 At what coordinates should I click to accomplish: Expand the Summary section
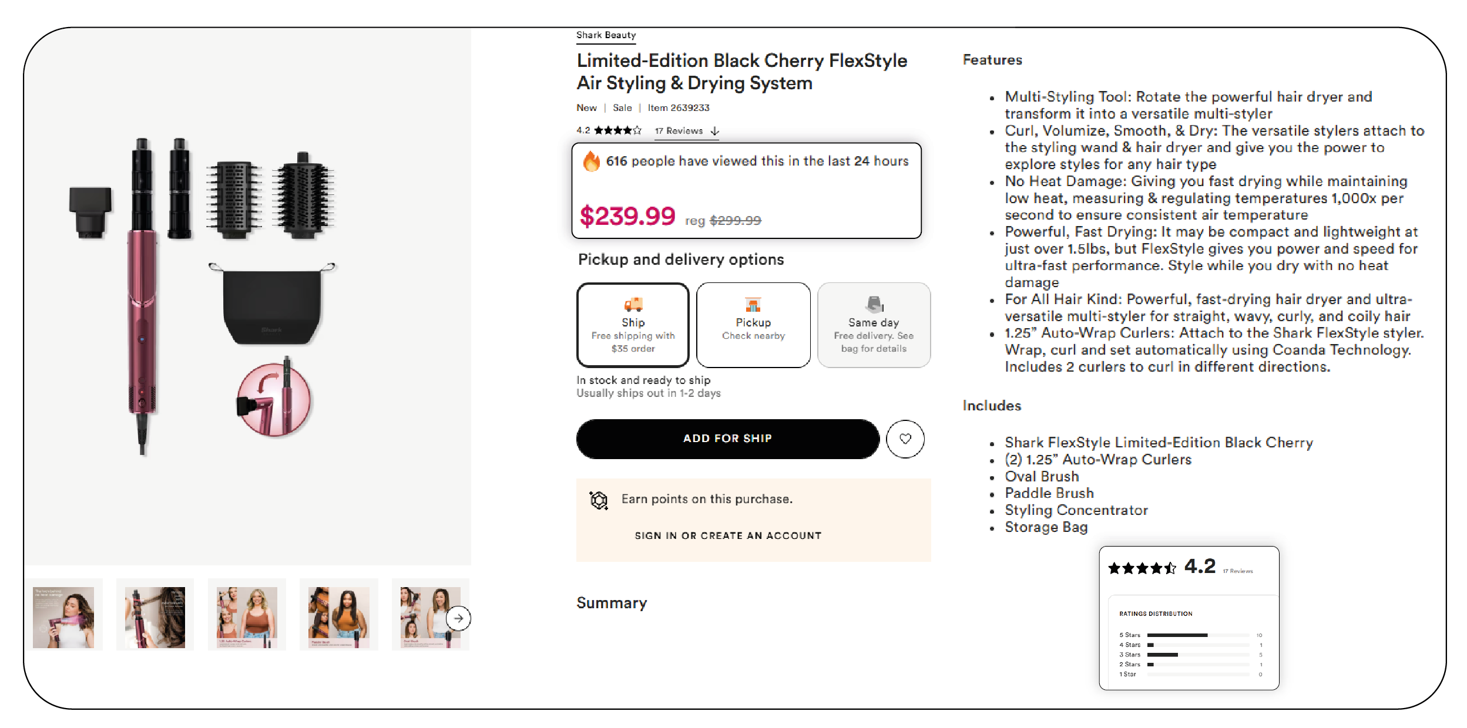pos(612,603)
